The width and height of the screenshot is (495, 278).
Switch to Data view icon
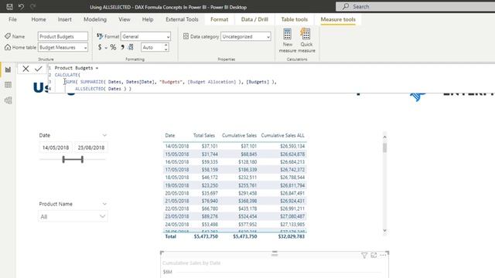tap(8, 85)
